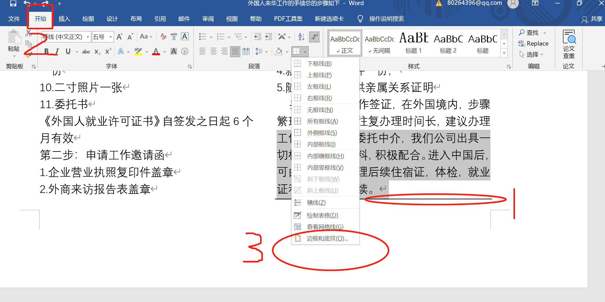Apply paragraph shading paint bucket
Screen dimensions: 605x302
point(279,51)
